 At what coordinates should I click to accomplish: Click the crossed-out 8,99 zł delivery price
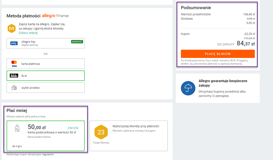tap(251, 19)
